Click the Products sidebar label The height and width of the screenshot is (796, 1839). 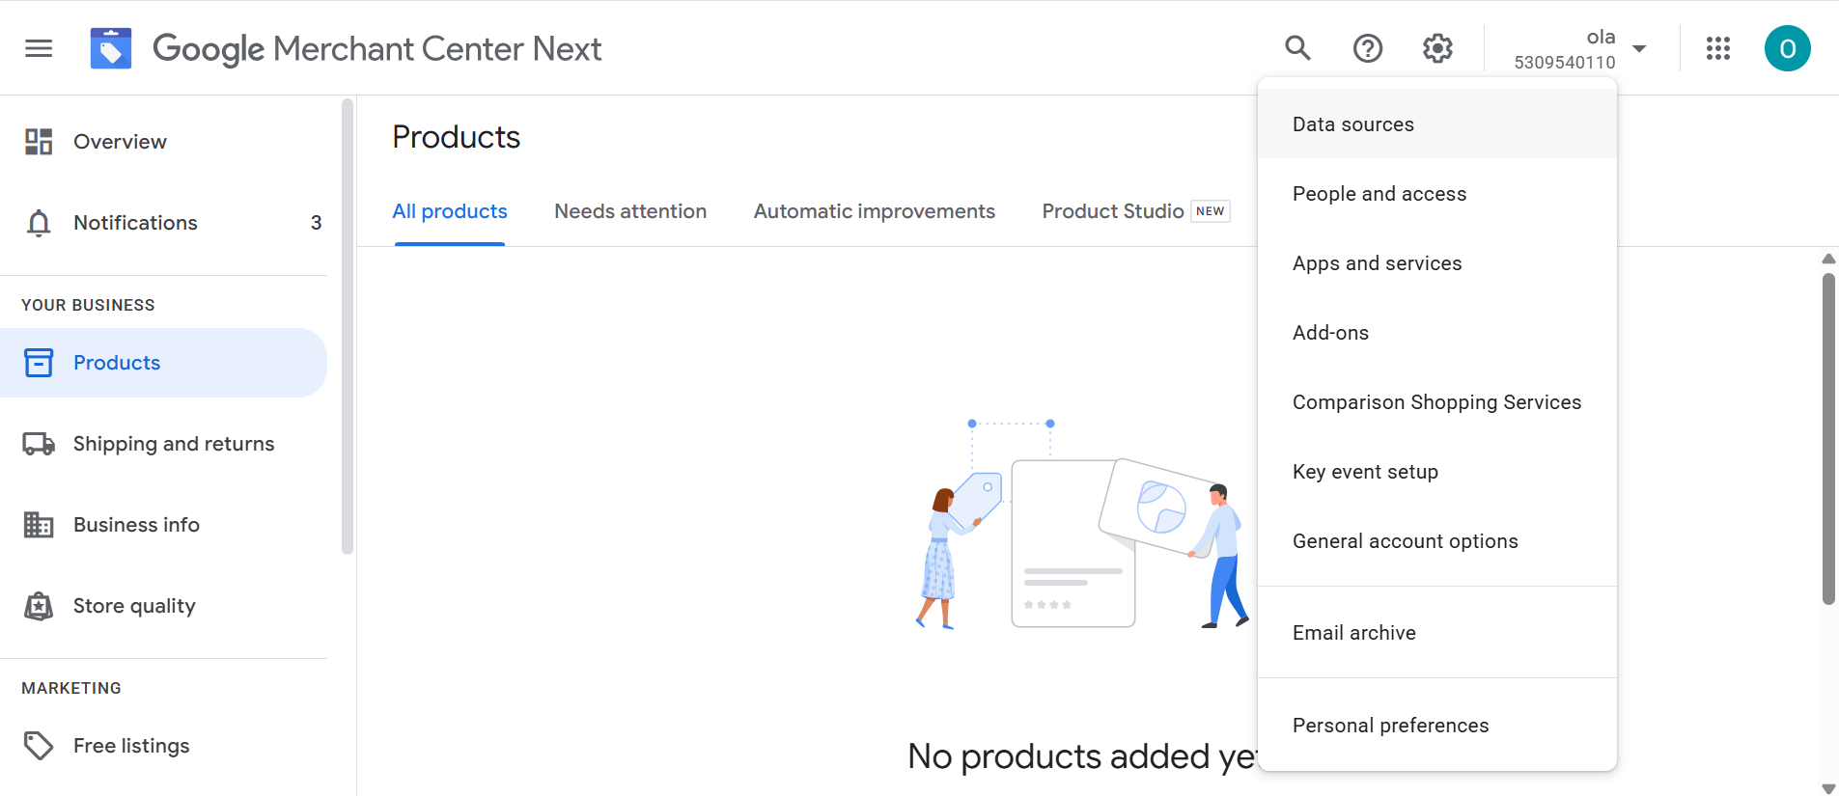click(117, 363)
